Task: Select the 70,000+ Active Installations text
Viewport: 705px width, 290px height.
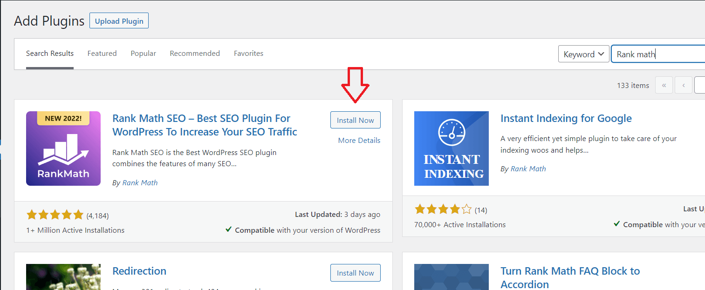Action: pos(460,224)
